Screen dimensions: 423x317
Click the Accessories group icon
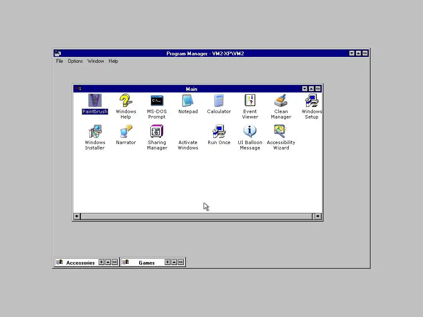(x=59, y=262)
